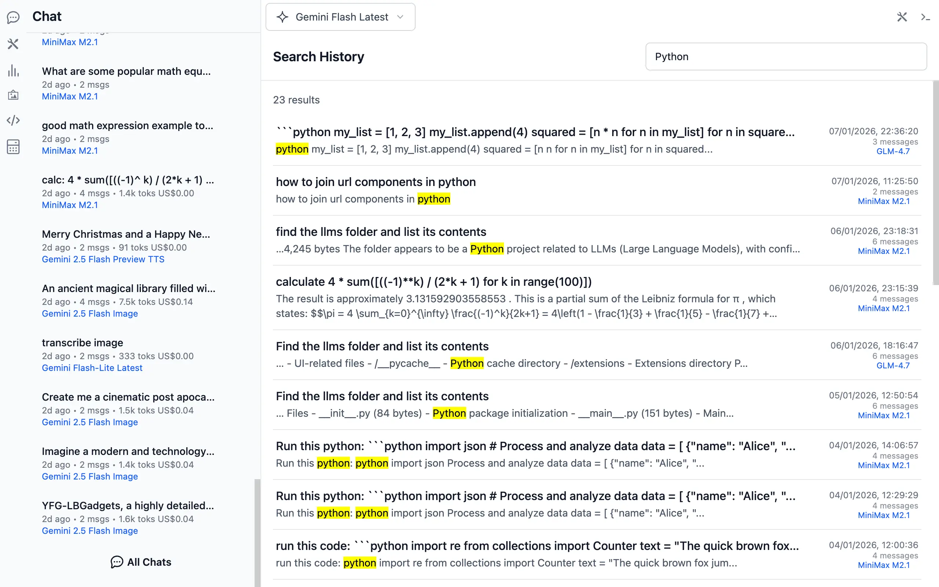The width and height of the screenshot is (939, 587).
Task: Click the sidebar scrollbar
Action: click(x=257, y=532)
